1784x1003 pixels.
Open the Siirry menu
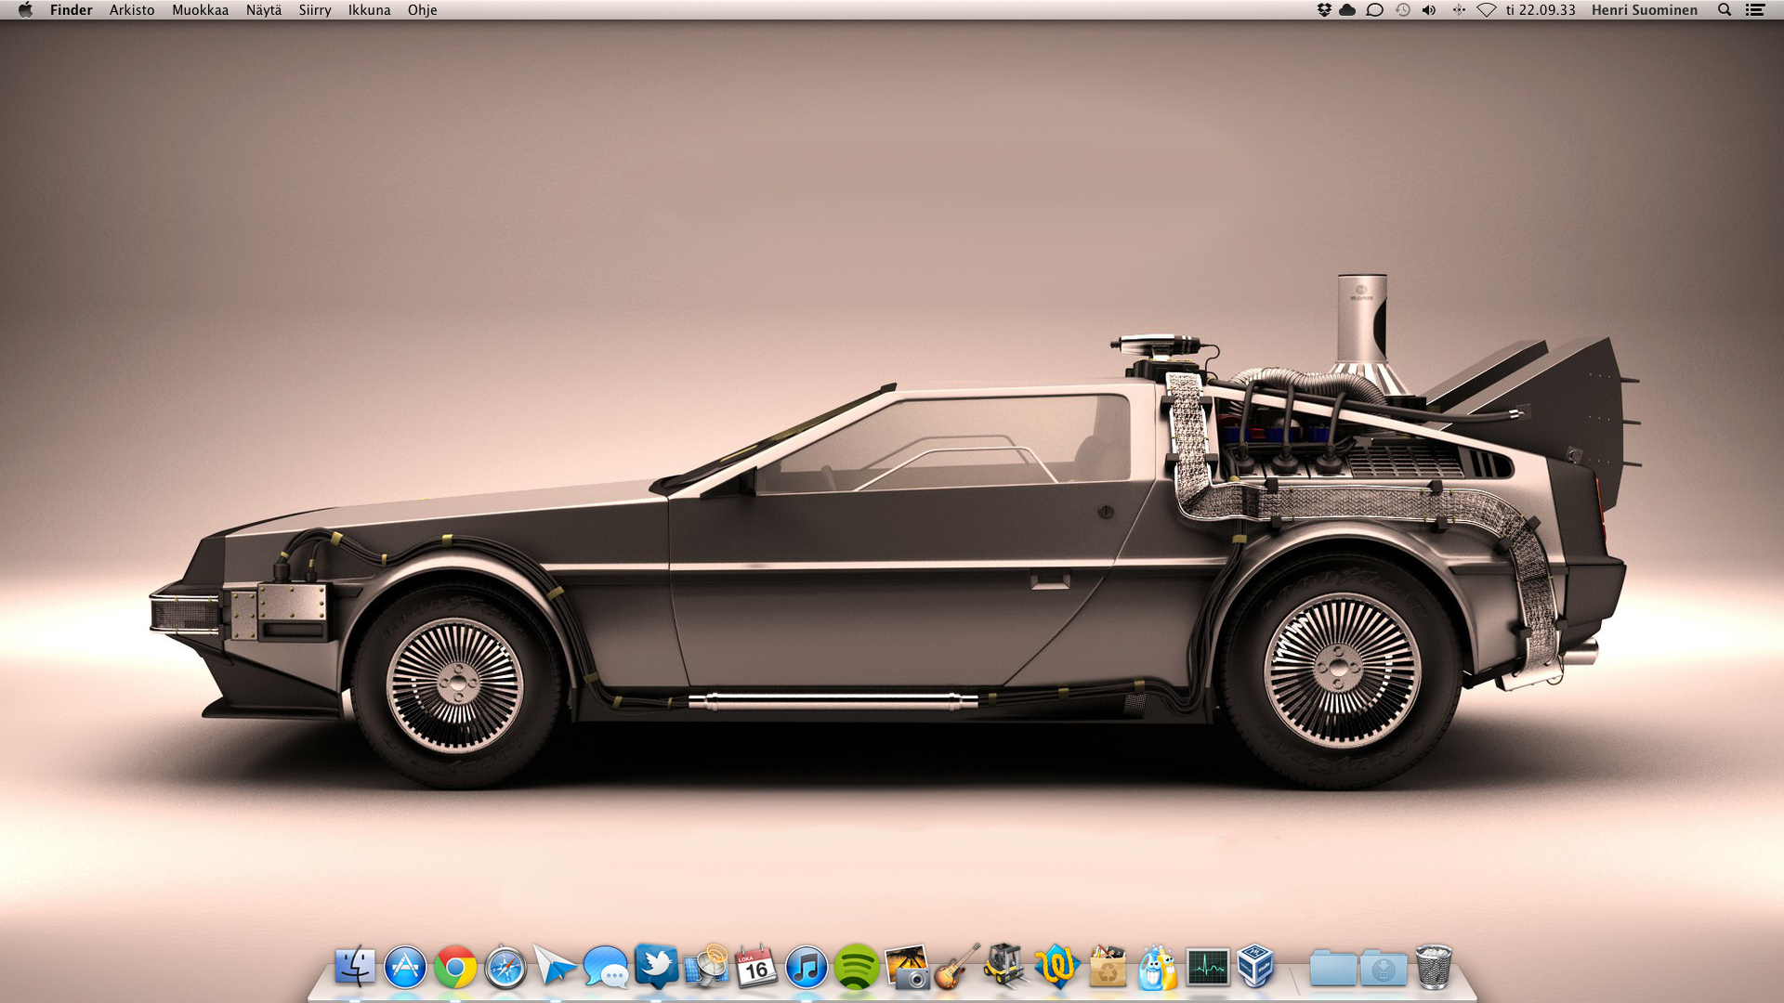315,10
